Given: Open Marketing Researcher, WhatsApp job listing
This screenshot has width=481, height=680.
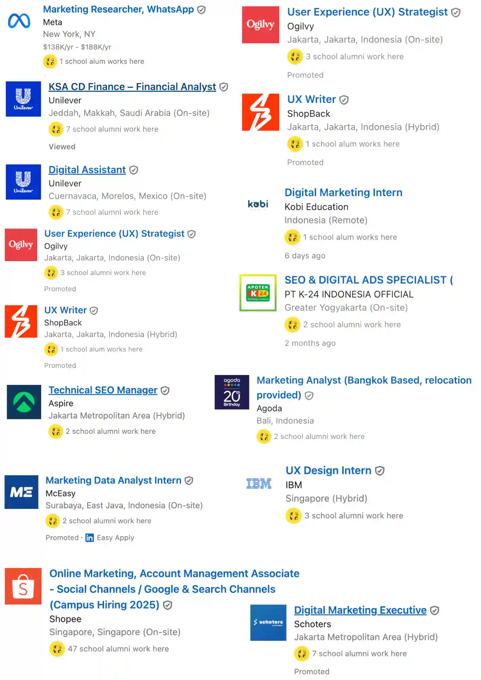Looking at the screenshot, I should coord(118,10).
